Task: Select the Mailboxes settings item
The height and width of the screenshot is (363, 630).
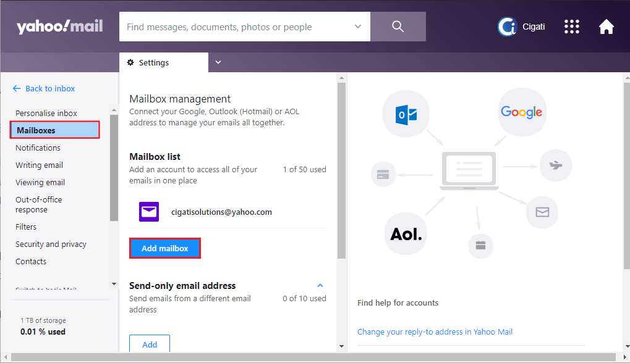Action: pos(54,130)
